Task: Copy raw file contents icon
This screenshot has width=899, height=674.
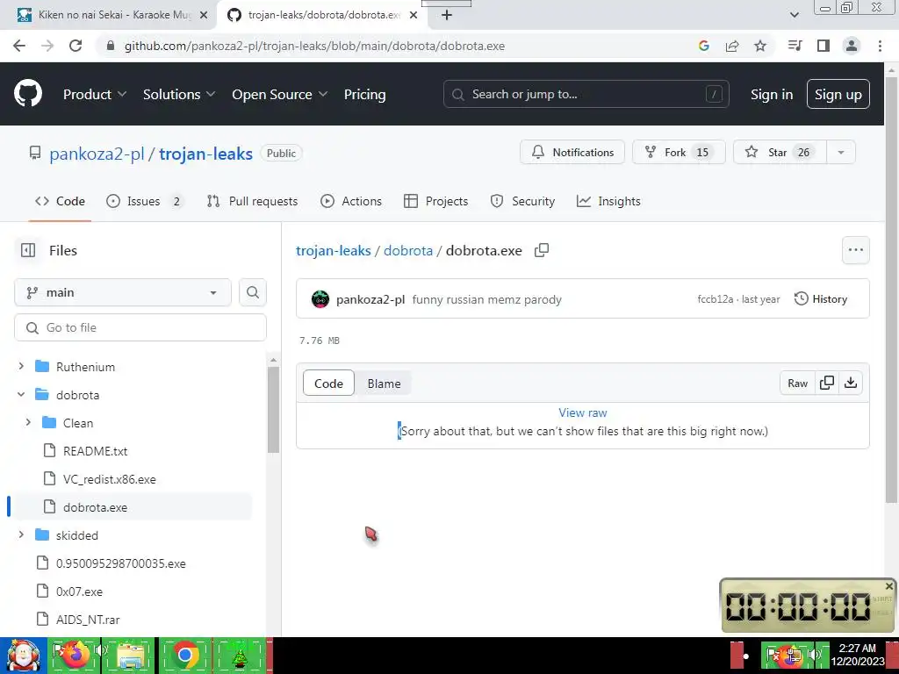Action: 827,383
